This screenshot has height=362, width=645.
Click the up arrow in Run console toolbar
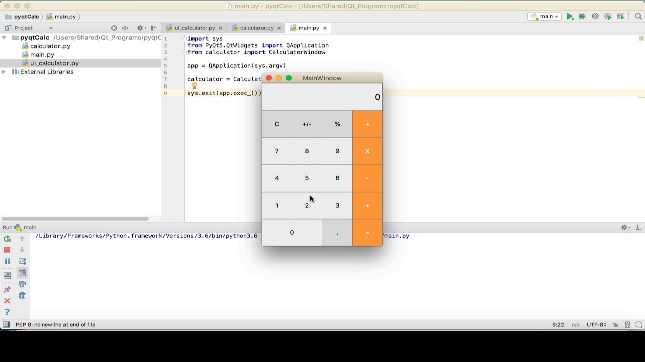coord(22,239)
